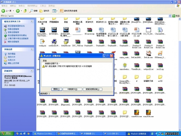The image size is (181, 136).
Task: Open the 檢視(V) menu
Action: coord(22,6)
